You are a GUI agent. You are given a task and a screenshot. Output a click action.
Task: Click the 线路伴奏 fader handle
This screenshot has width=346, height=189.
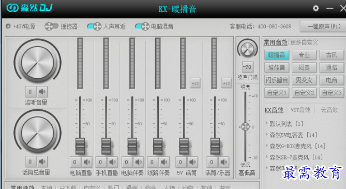158,146
